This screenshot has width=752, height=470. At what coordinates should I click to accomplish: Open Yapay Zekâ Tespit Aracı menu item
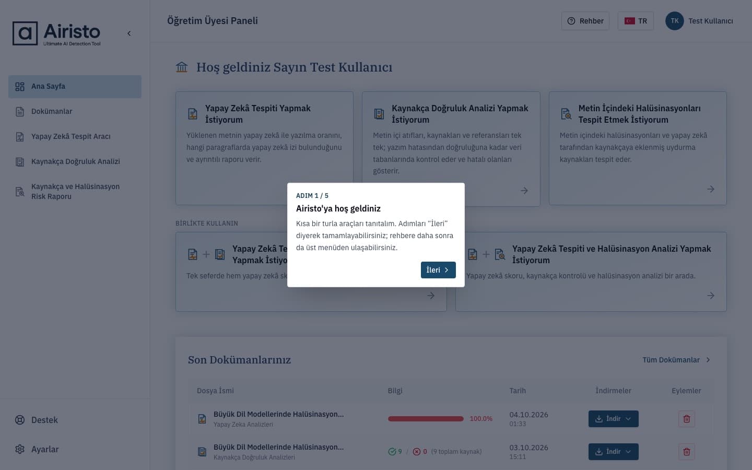pos(75,136)
